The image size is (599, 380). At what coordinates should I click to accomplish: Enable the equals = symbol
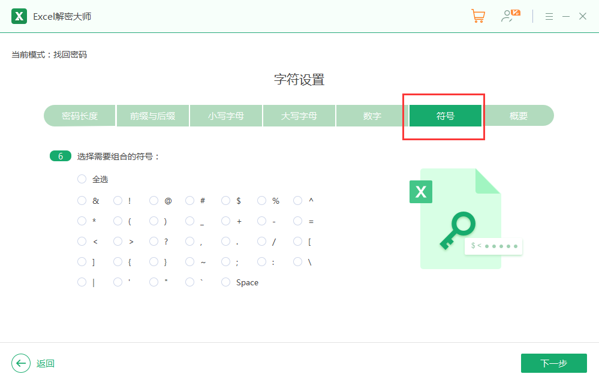pyautogui.click(x=297, y=221)
